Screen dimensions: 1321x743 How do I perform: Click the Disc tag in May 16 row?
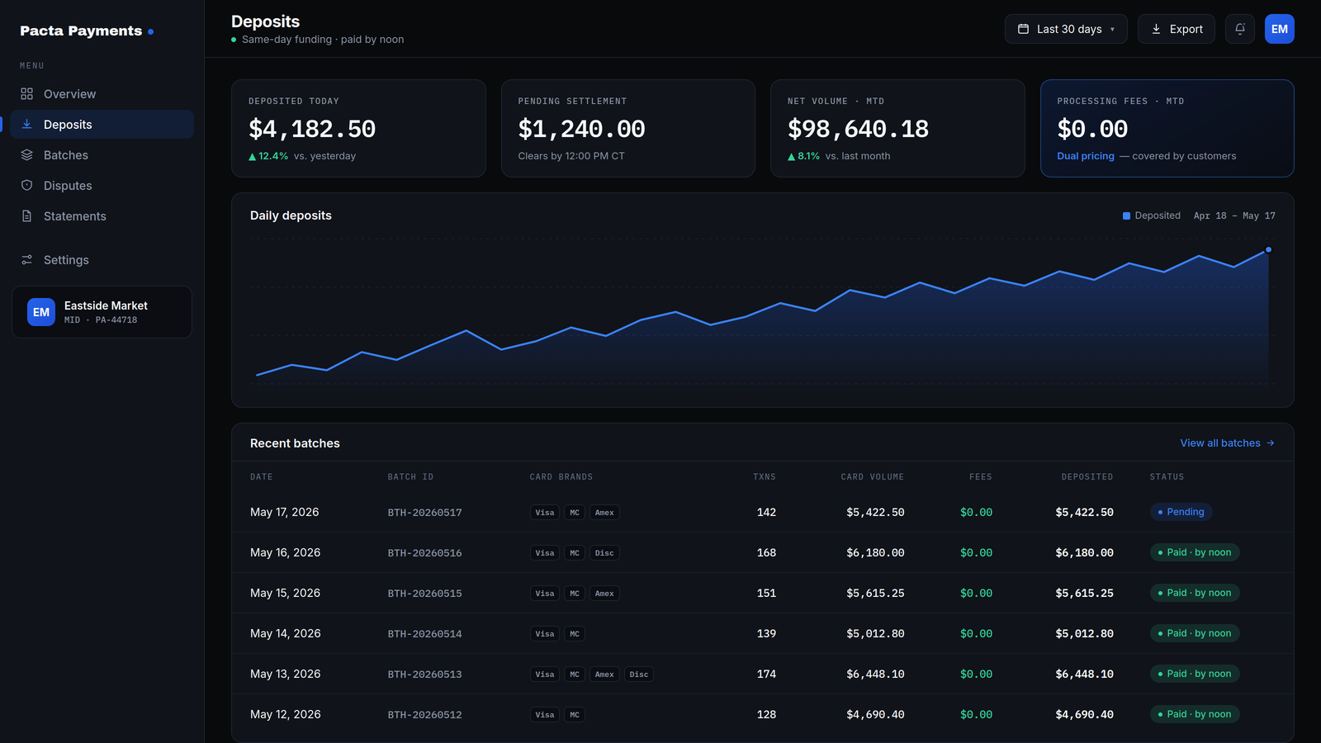tap(604, 553)
